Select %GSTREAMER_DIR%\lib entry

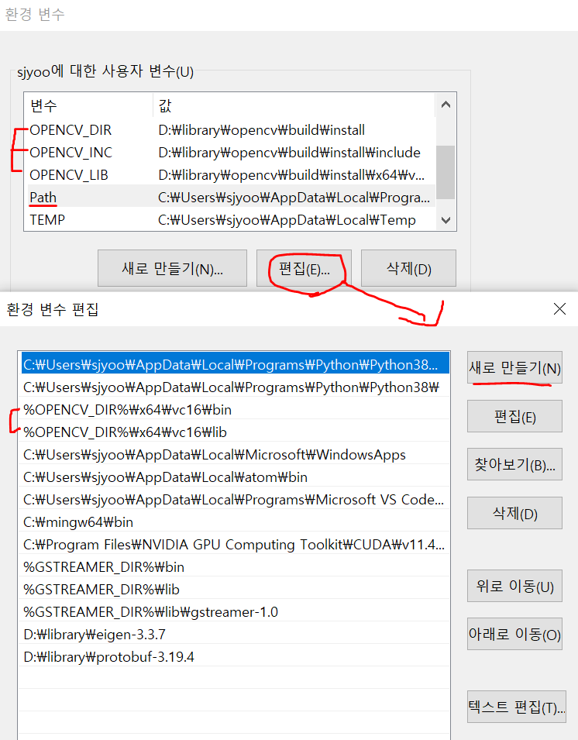235,590
